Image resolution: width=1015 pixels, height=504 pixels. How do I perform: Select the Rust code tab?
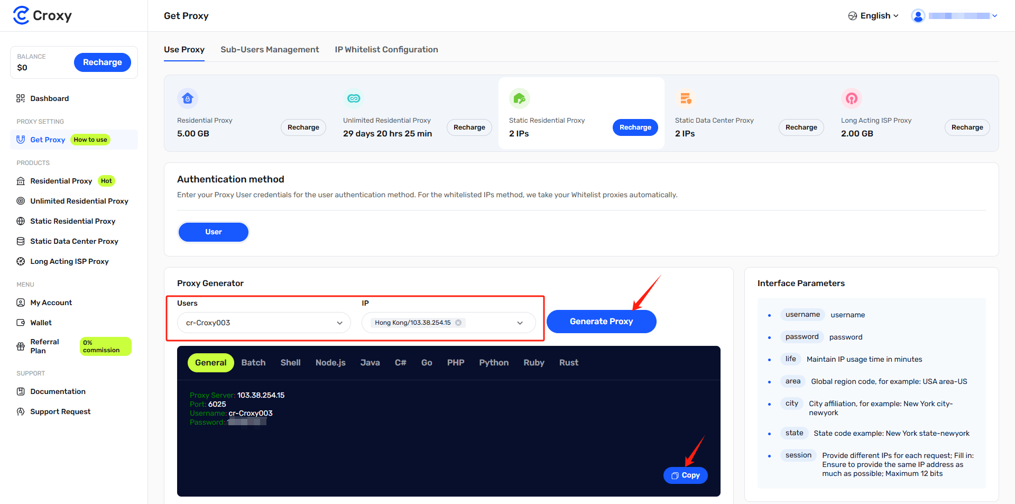click(569, 363)
